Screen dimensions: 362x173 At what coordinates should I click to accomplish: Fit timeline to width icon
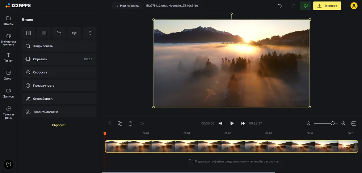point(354,124)
